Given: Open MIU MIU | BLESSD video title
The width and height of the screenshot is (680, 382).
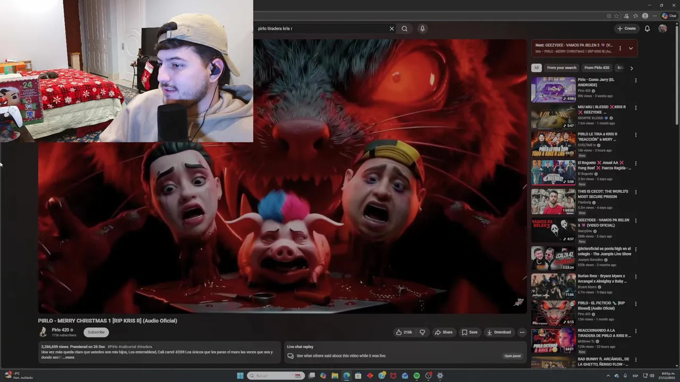Looking at the screenshot, I should 601,110.
